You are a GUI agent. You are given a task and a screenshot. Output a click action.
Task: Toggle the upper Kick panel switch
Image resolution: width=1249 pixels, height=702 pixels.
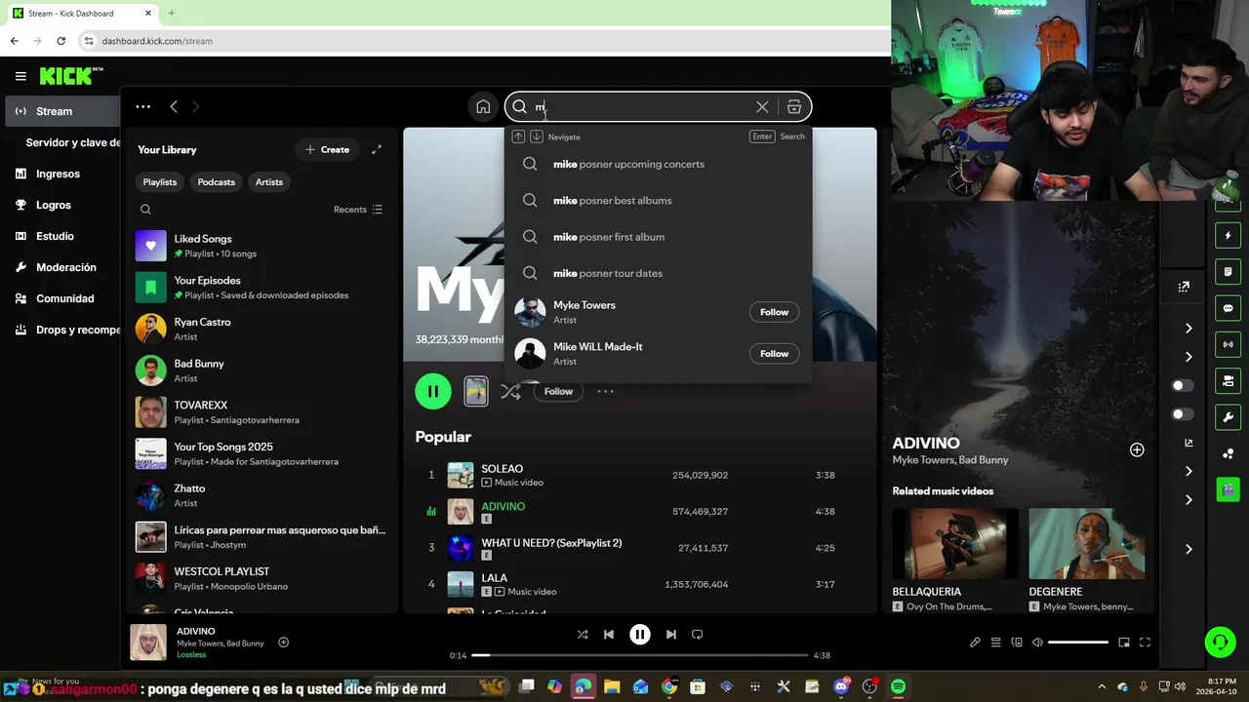tap(1183, 386)
